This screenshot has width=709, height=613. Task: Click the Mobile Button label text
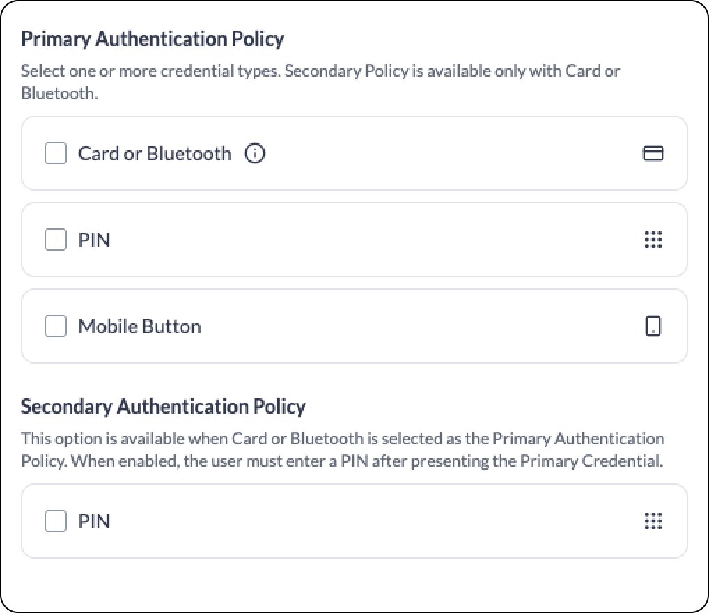coord(140,326)
